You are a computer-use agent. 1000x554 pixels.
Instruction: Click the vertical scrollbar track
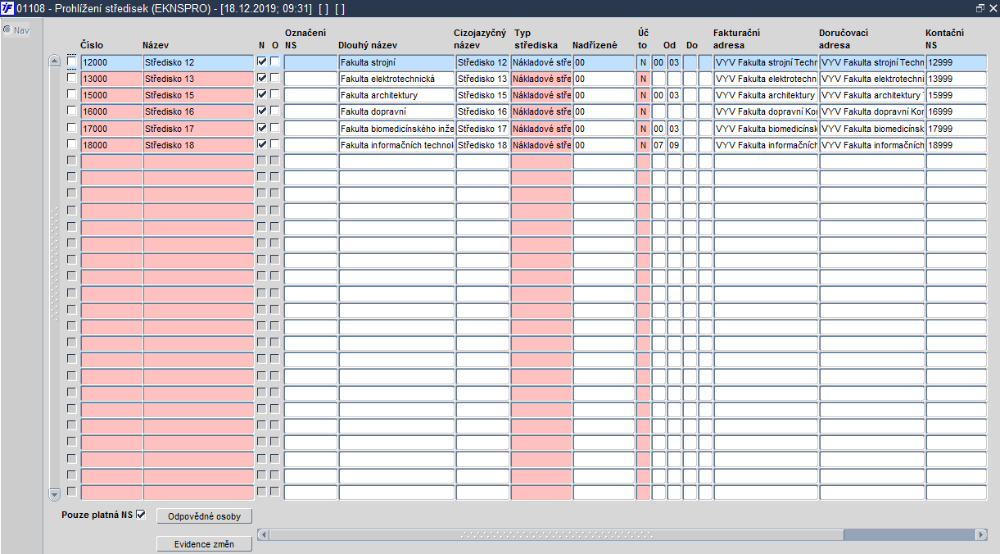(x=55, y=279)
